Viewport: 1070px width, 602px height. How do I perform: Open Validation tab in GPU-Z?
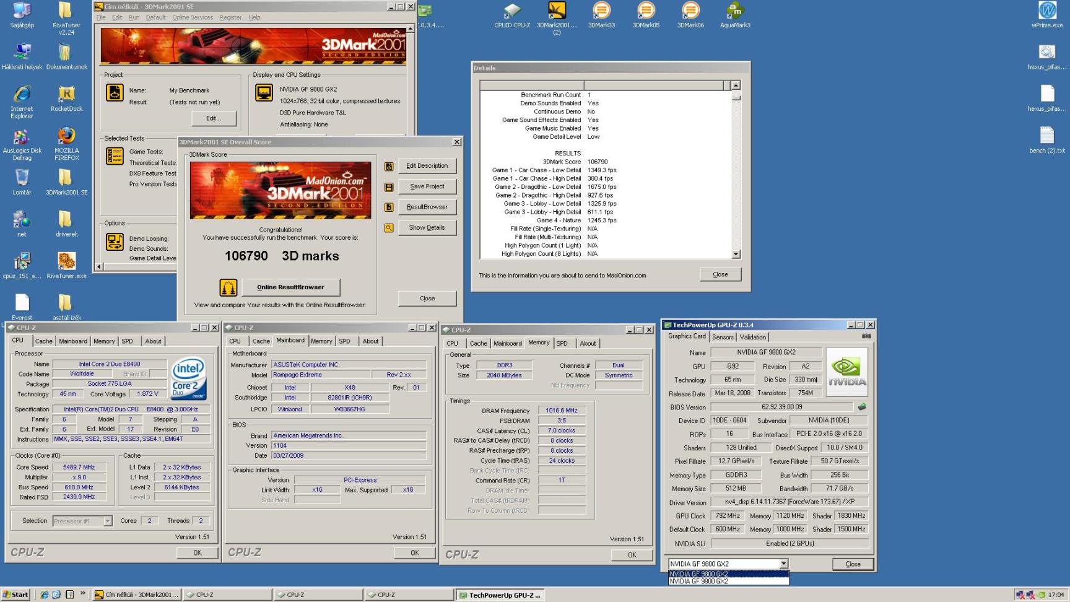click(x=752, y=337)
